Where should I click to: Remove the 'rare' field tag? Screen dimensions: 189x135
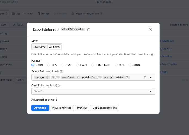[111, 77]
